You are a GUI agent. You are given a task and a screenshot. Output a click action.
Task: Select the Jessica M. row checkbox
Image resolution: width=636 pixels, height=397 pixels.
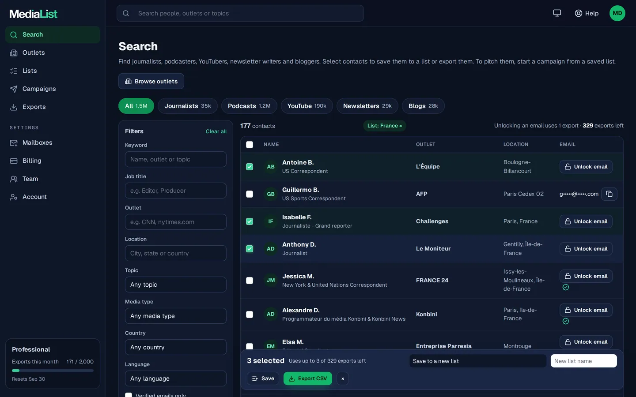click(x=250, y=281)
